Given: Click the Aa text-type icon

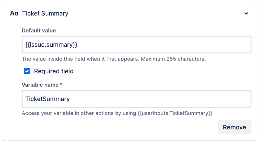Looking at the screenshot, I should pos(14,13).
